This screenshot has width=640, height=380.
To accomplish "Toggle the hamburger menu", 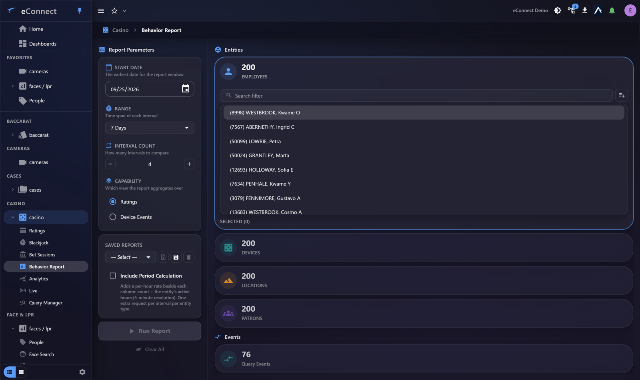I will pos(101,11).
